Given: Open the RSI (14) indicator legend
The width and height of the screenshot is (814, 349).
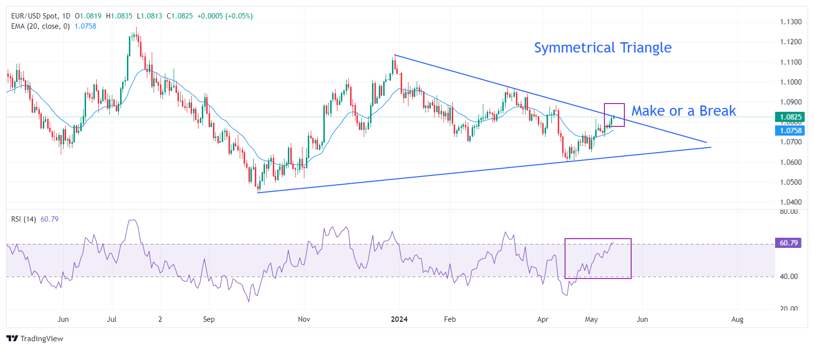Looking at the screenshot, I should click(23, 219).
